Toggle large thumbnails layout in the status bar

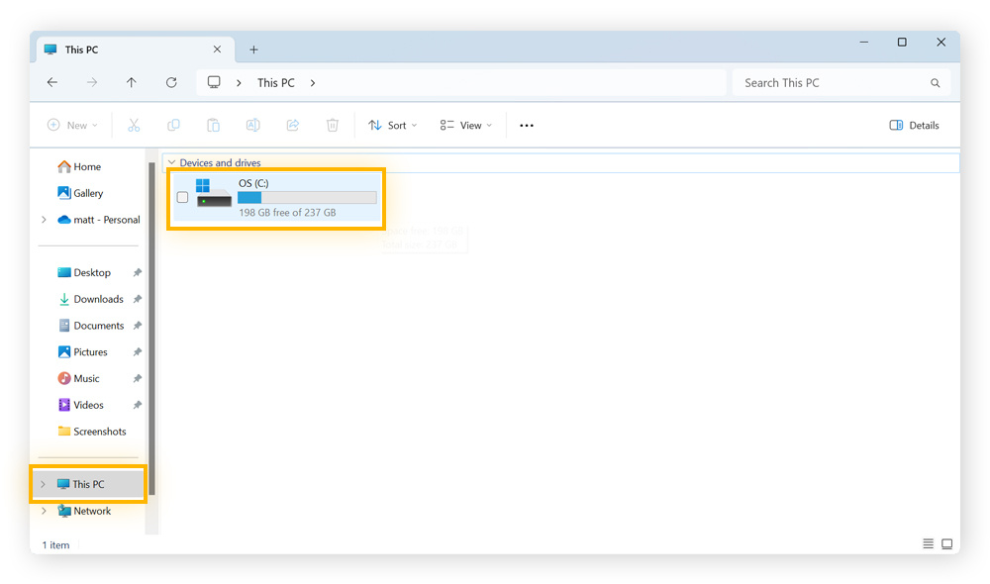(947, 543)
